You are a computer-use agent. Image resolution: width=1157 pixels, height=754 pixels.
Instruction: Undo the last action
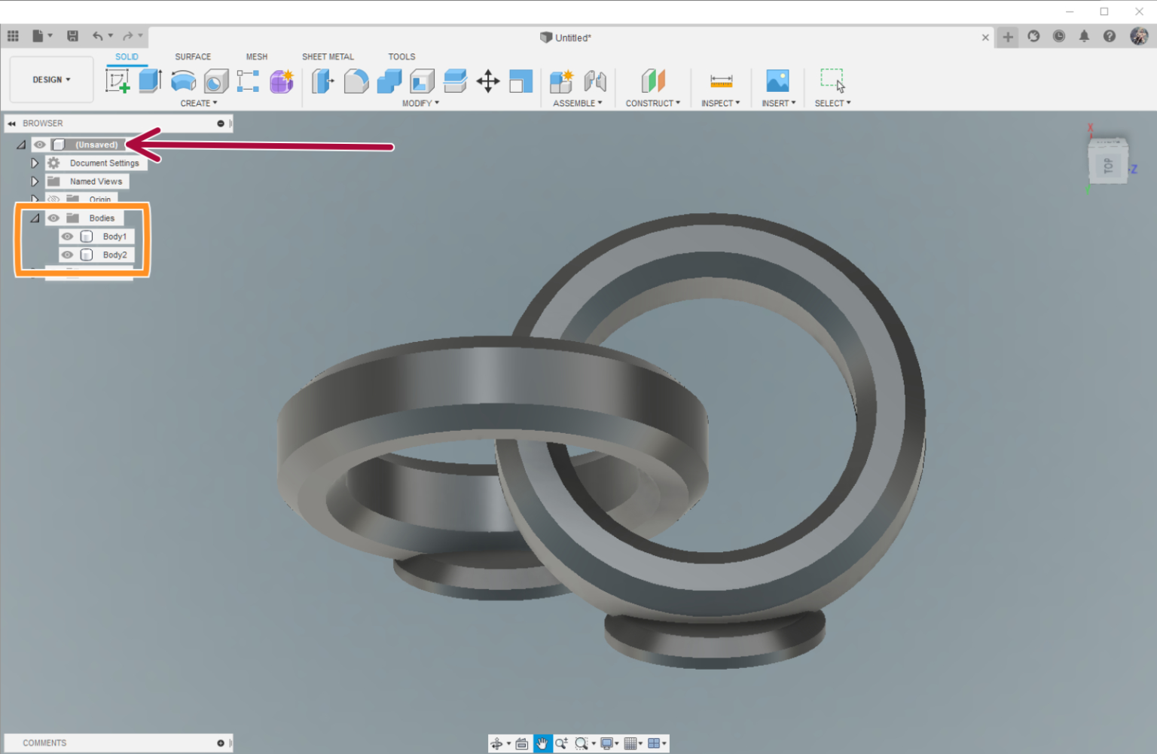[97, 36]
